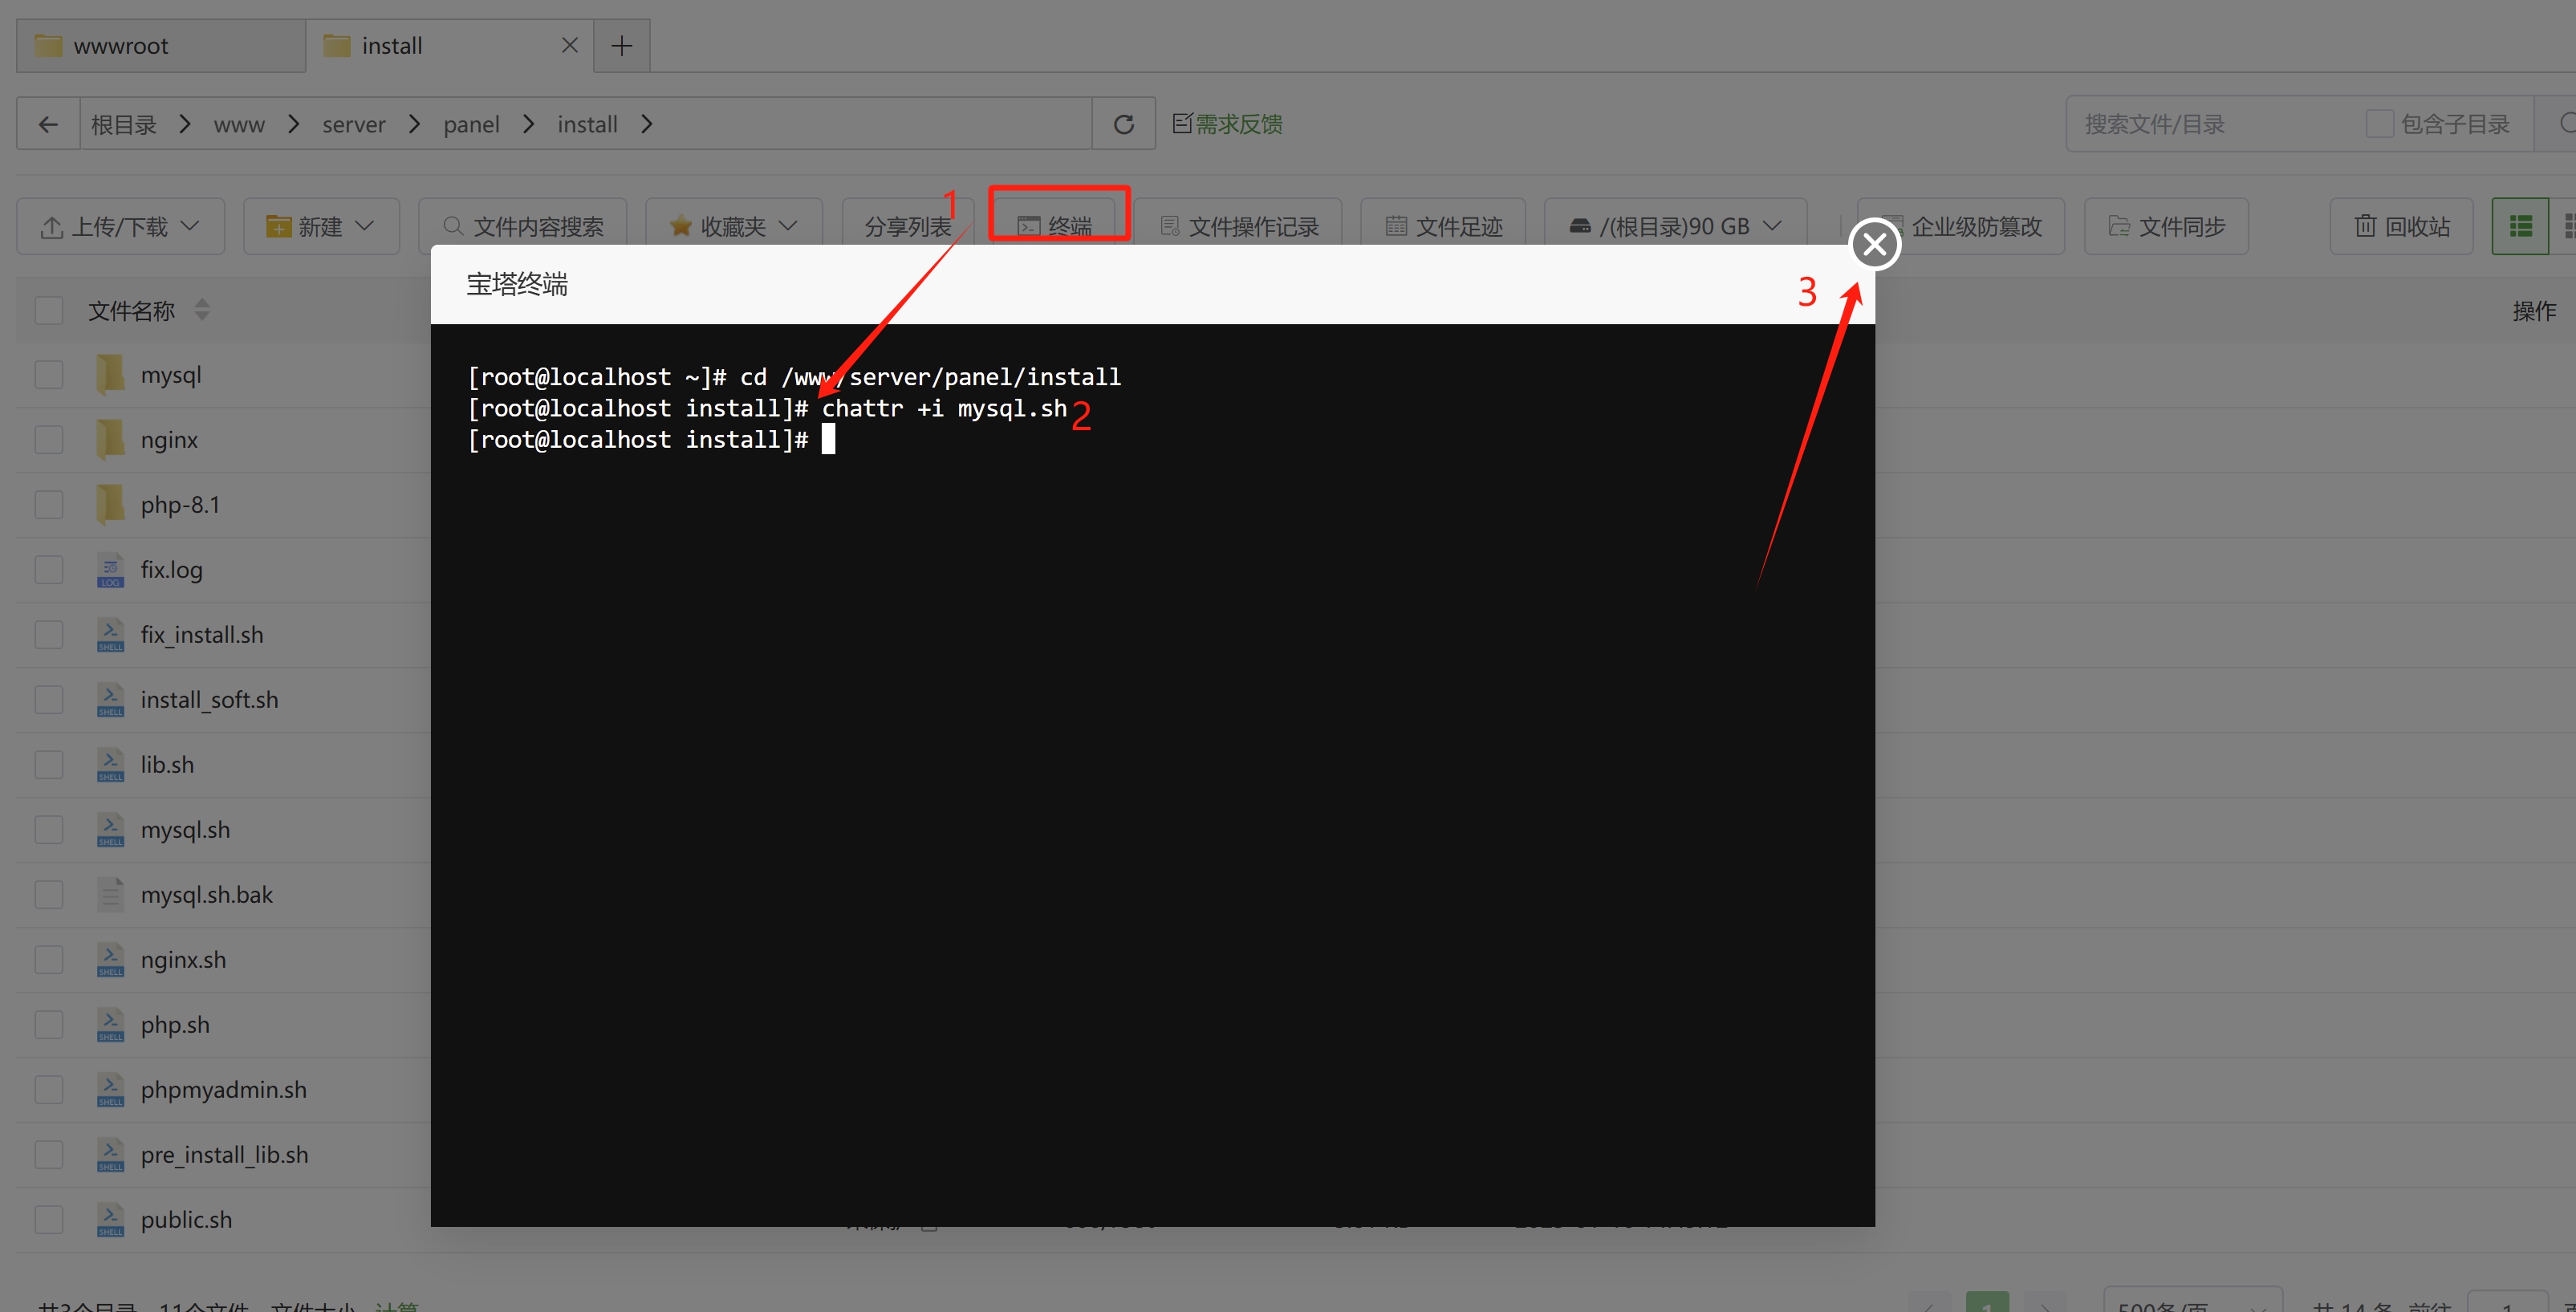
Task: Open the nginx.sh file name
Action: pos(184,960)
